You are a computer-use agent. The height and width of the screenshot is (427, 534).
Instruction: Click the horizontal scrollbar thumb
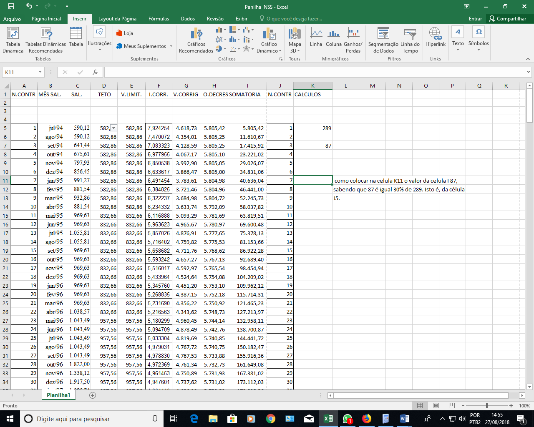pyautogui.click(x=421, y=395)
